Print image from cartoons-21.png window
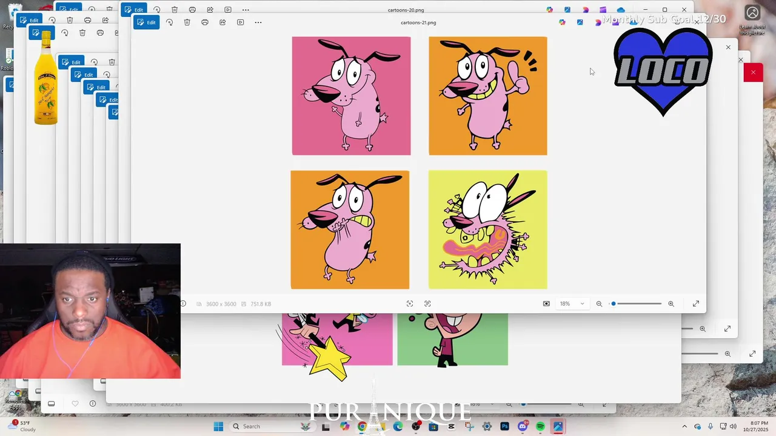 pos(205,22)
